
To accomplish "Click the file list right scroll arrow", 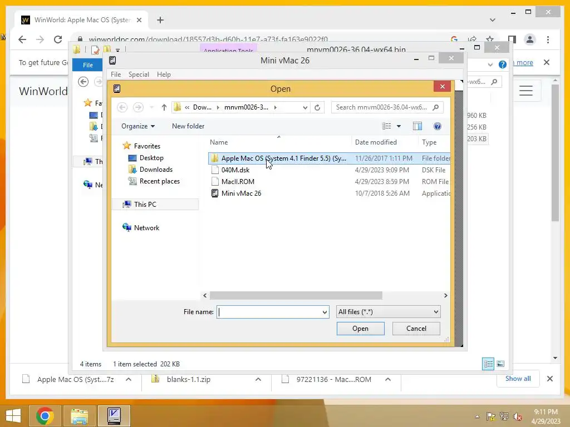I will [x=446, y=296].
